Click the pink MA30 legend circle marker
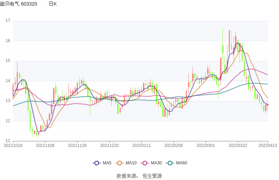 tap(145, 163)
